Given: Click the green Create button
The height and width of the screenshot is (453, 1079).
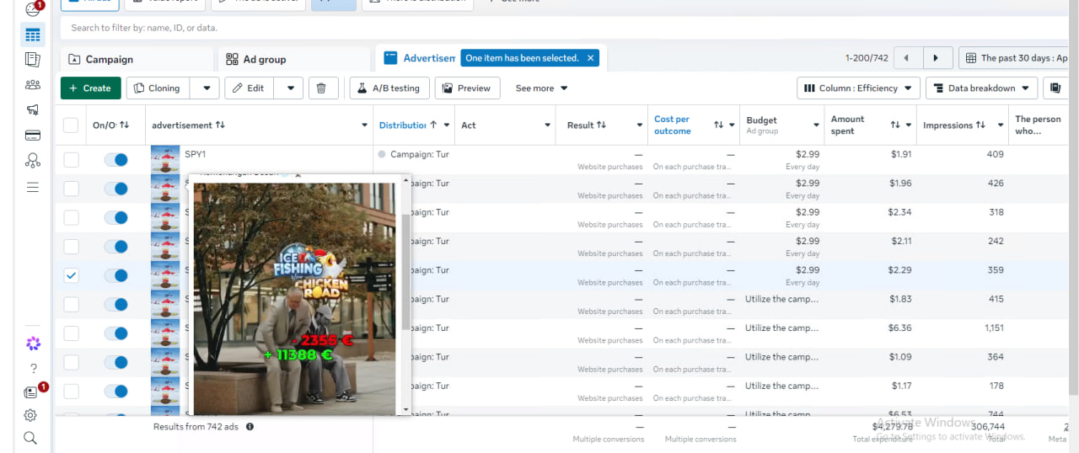Looking at the screenshot, I should point(90,88).
